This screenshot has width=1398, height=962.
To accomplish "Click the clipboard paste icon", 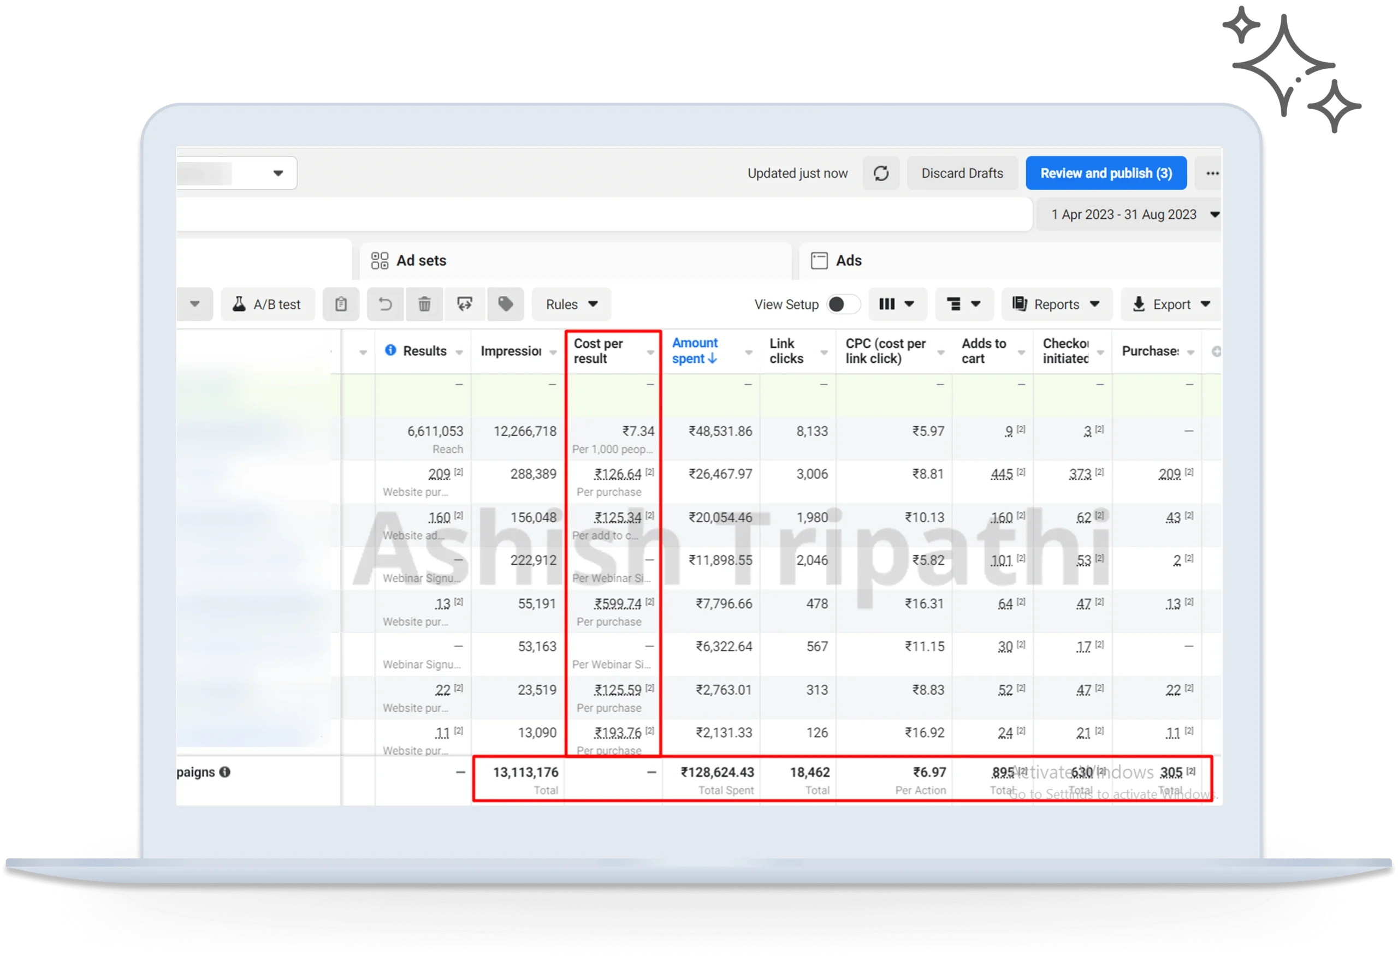I will tap(341, 304).
